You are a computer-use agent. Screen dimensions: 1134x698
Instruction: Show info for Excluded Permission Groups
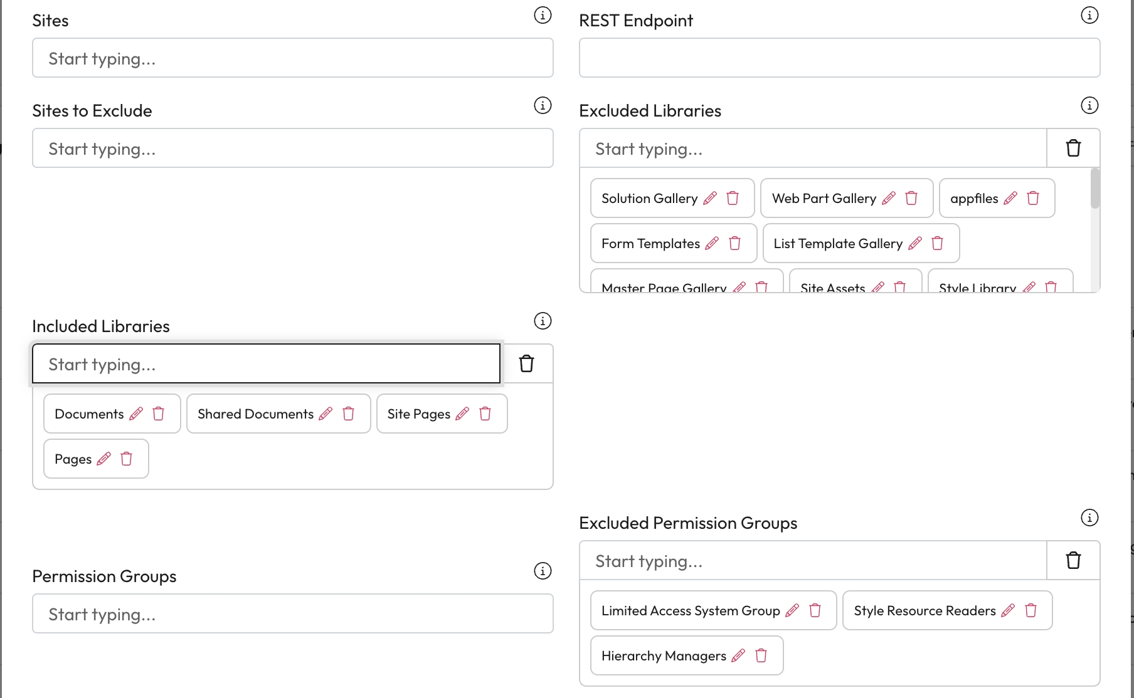pos(1089,518)
